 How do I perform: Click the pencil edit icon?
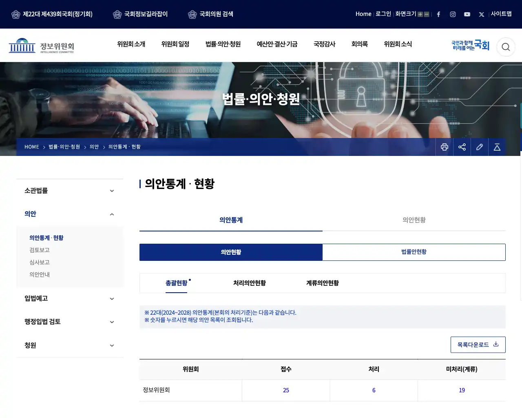click(x=480, y=147)
